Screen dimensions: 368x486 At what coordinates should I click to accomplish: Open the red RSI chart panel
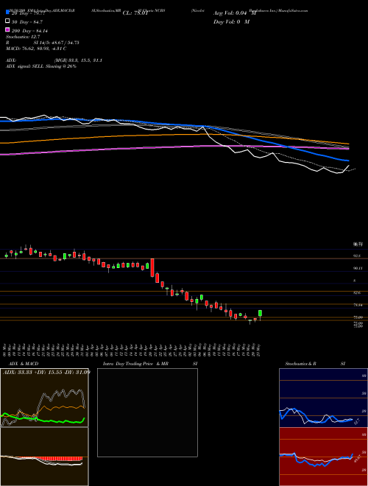click(x=323, y=457)
